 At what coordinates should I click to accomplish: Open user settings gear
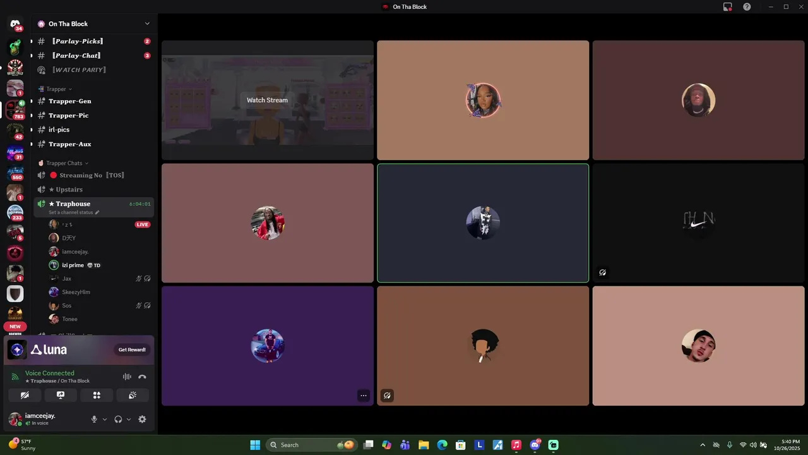click(x=142, y=419)
